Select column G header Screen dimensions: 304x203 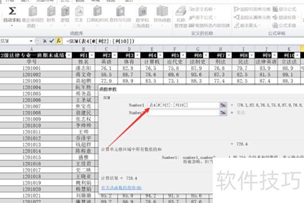pyautogui.click(x=198, y=49)
